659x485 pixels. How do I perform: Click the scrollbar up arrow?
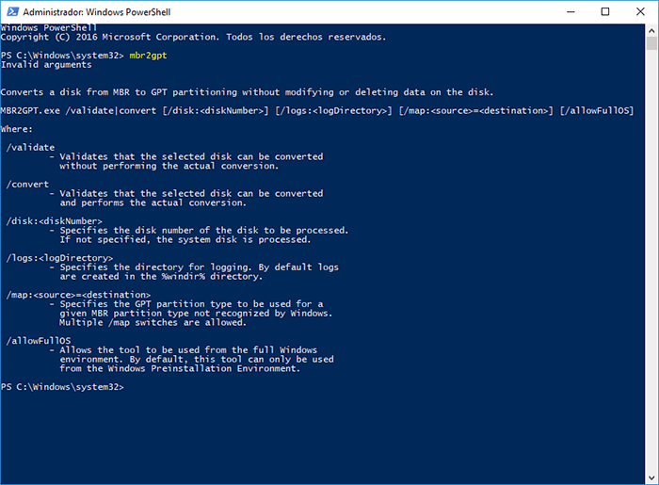tap(651, 31)
